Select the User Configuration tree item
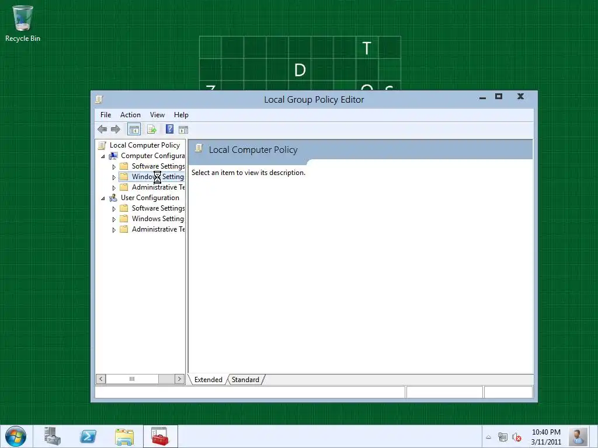This screenshot has height=448, width=598. click(x=150, y=198)
